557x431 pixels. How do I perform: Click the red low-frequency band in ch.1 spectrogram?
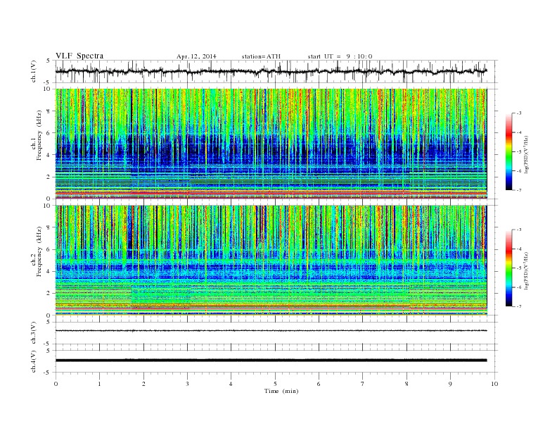point(271,193)
